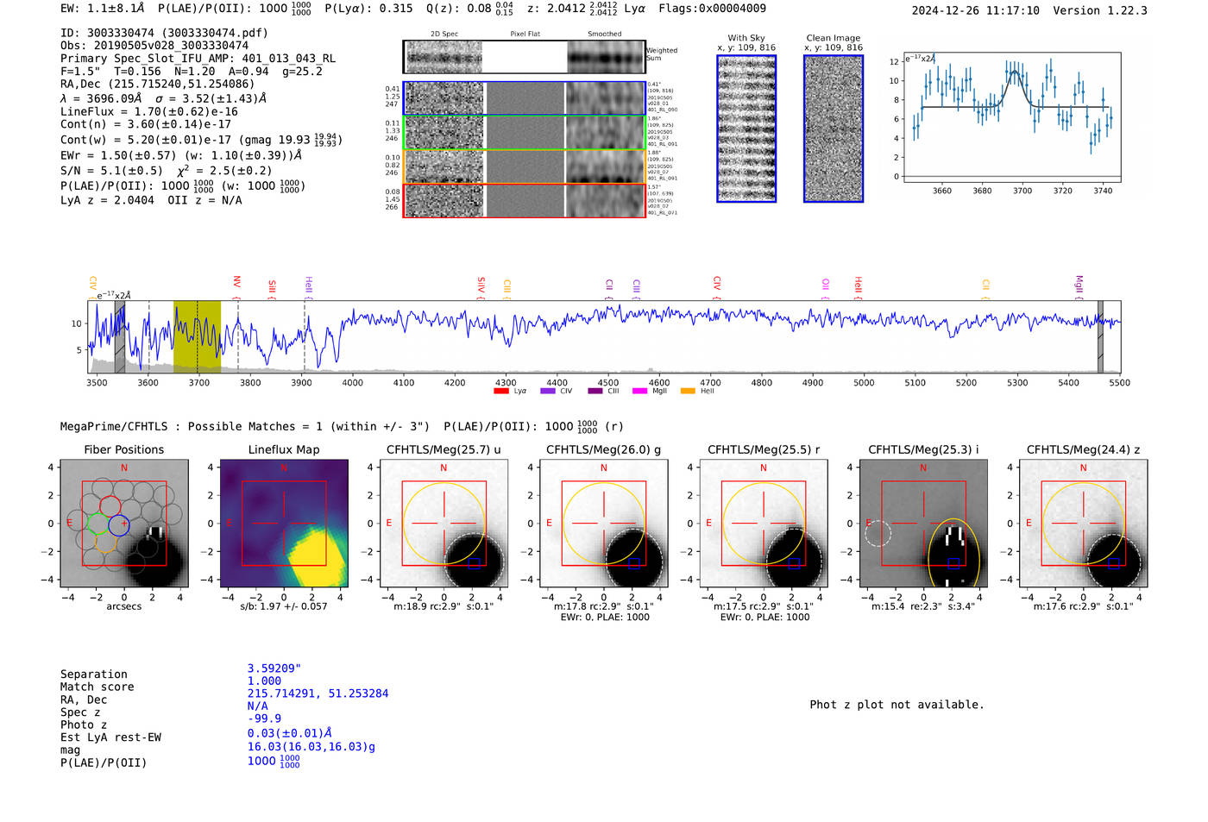Select the Weighted Sum 2D spectrum row

pos(525,58)
